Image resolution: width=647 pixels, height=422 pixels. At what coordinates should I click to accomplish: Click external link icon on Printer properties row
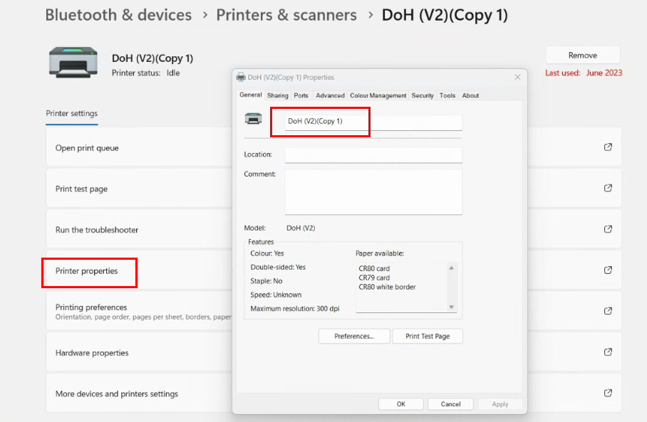point(608,270)
